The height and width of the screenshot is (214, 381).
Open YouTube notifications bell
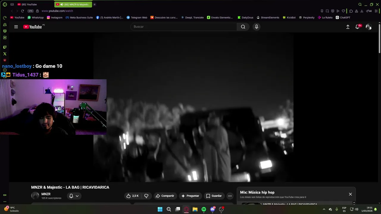coord(358,27)
